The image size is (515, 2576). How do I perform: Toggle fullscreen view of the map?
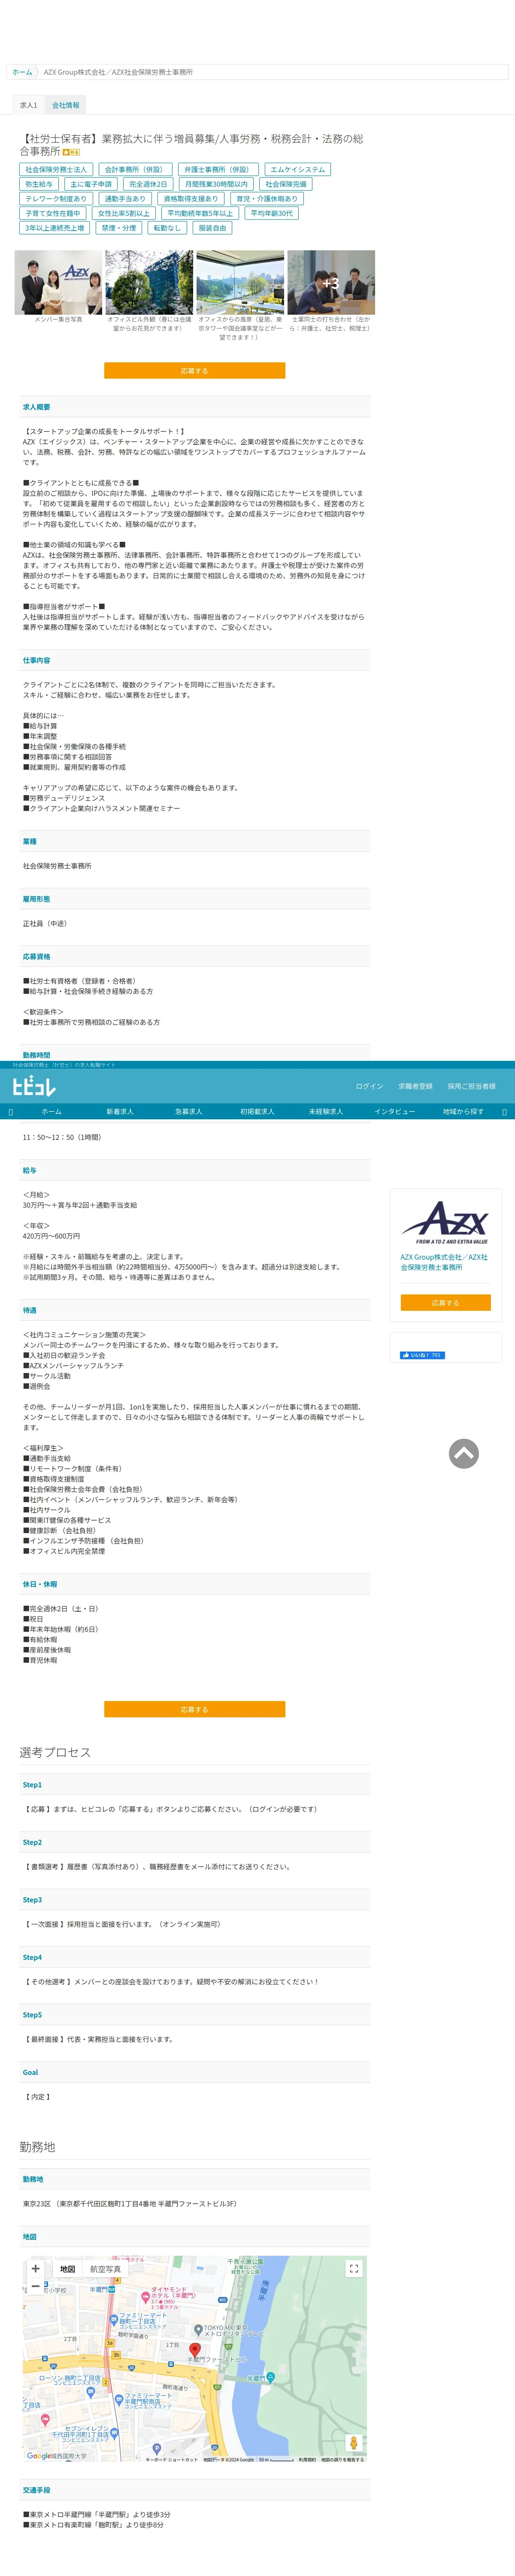coord(353,2269)
